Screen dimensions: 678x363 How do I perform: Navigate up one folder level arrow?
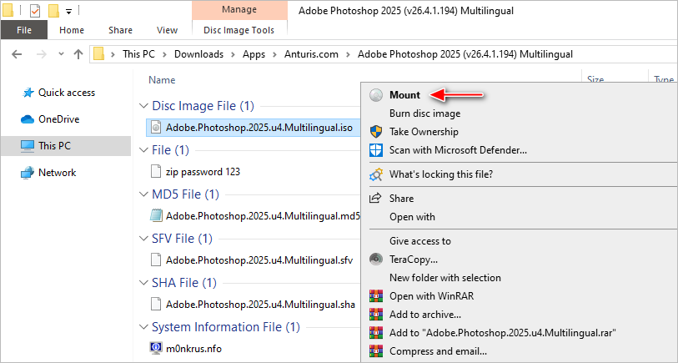click(x=78, y=54)
